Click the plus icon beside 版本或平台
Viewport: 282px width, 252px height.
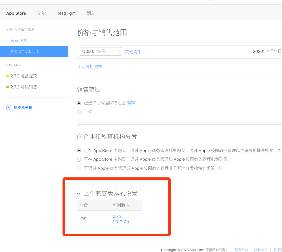[8, 107]
